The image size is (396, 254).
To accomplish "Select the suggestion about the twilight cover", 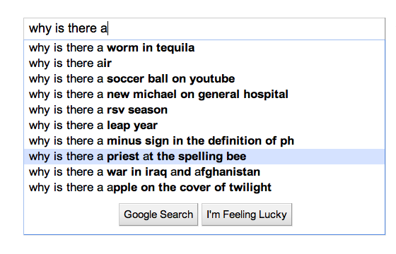I will click(x=204, y=188).
